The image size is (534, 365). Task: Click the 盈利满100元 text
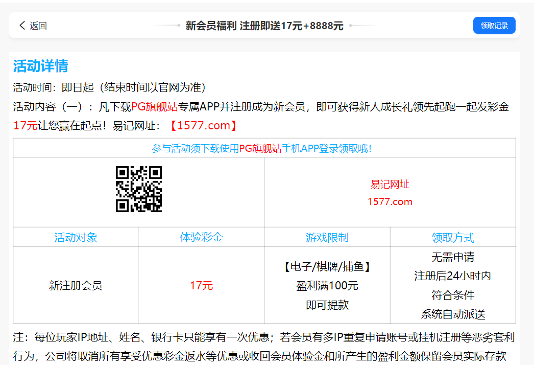pyautogui.click(x=327, y=285)
